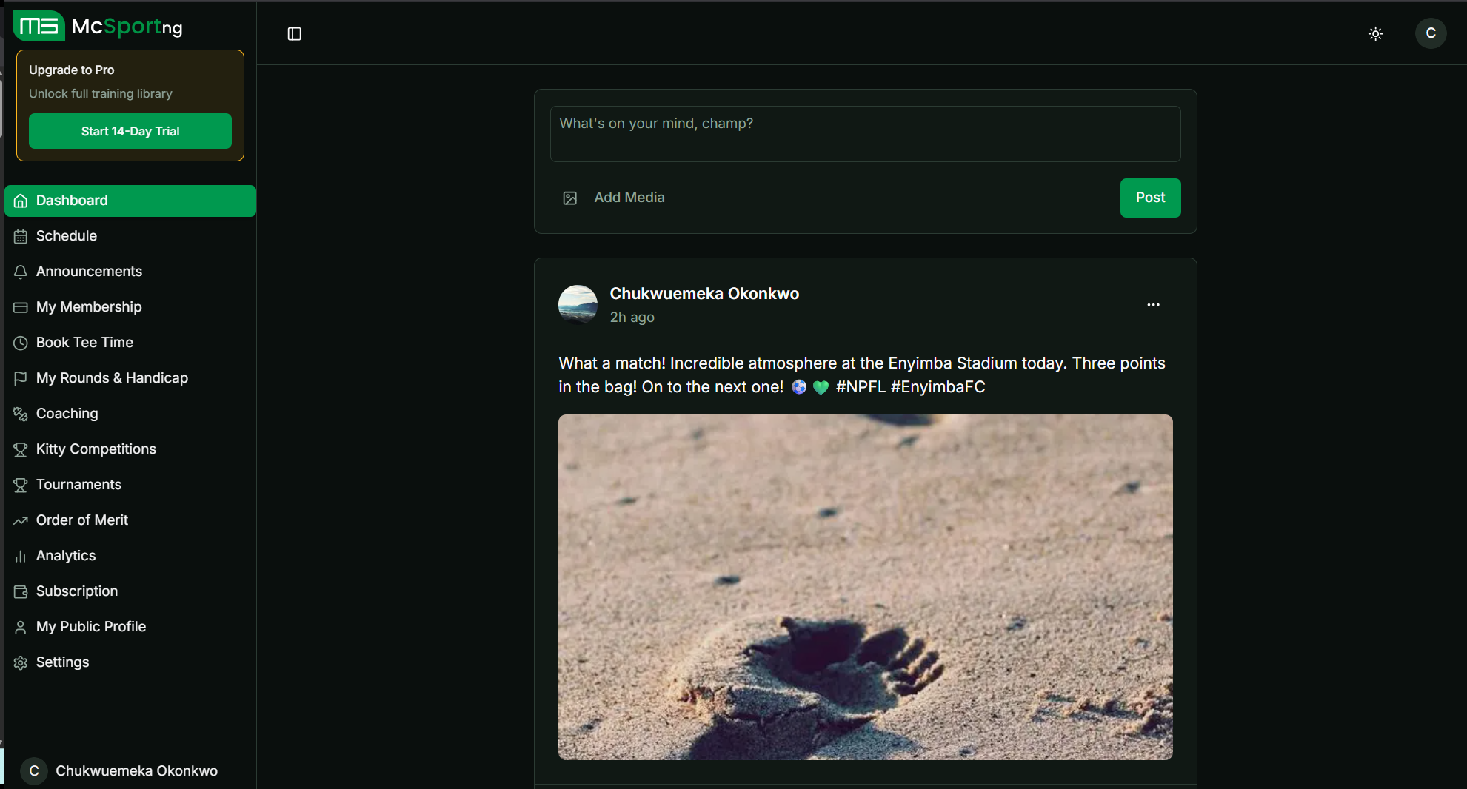Open Analytics via the bar chart icon

[20, 556]
